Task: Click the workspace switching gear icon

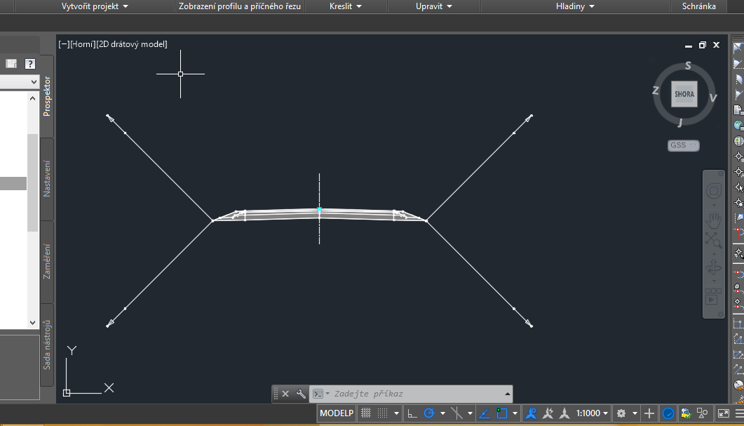Action: pyautogui.click(x=621, y=413)
